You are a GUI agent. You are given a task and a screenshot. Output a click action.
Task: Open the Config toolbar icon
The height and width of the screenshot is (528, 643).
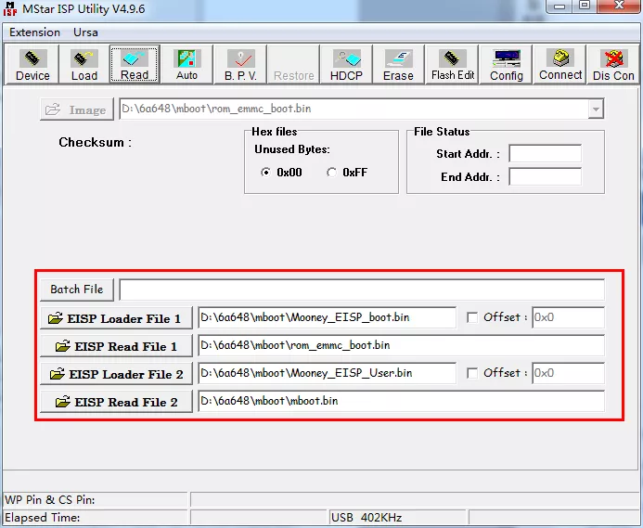pos(507,65)
